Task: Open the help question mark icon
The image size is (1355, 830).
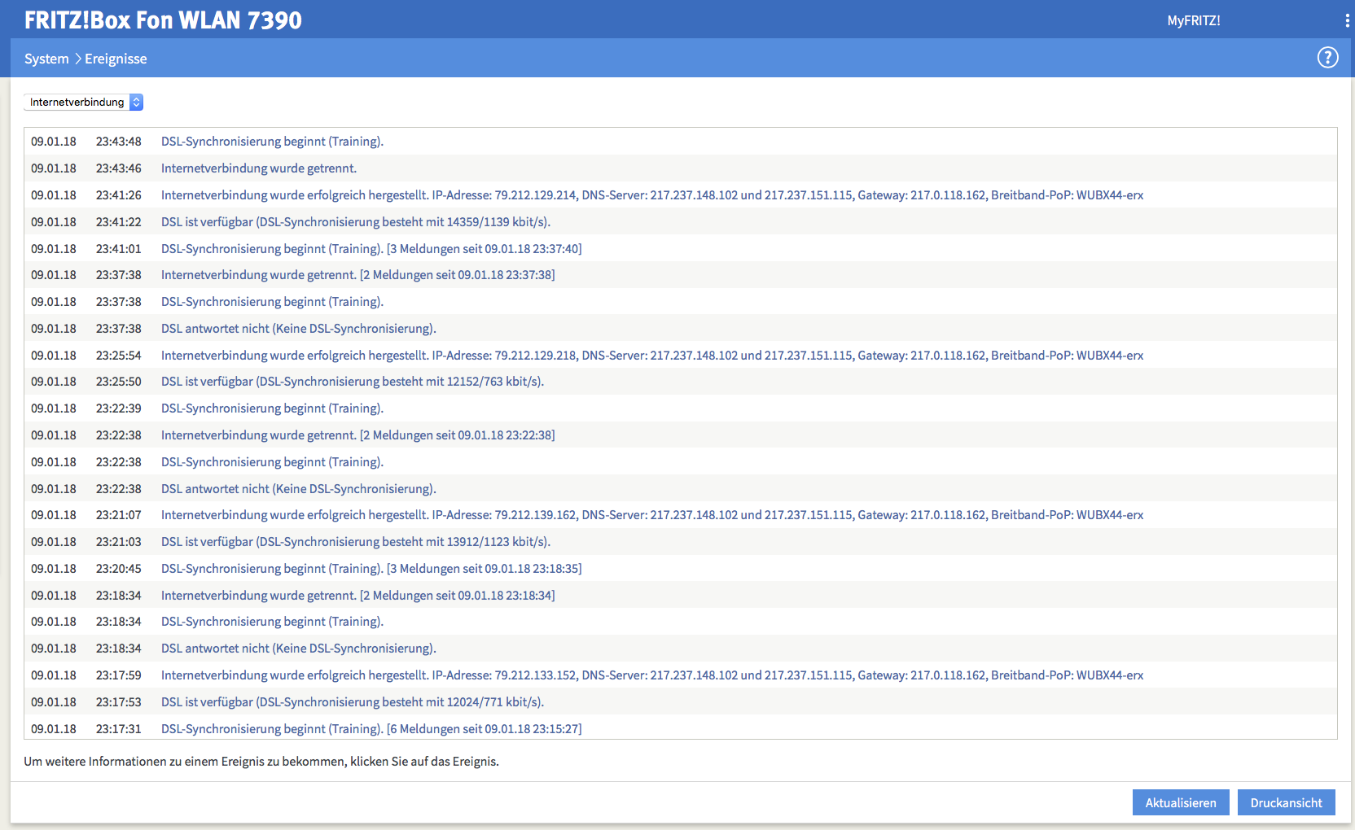Action: pos(1327,58)
